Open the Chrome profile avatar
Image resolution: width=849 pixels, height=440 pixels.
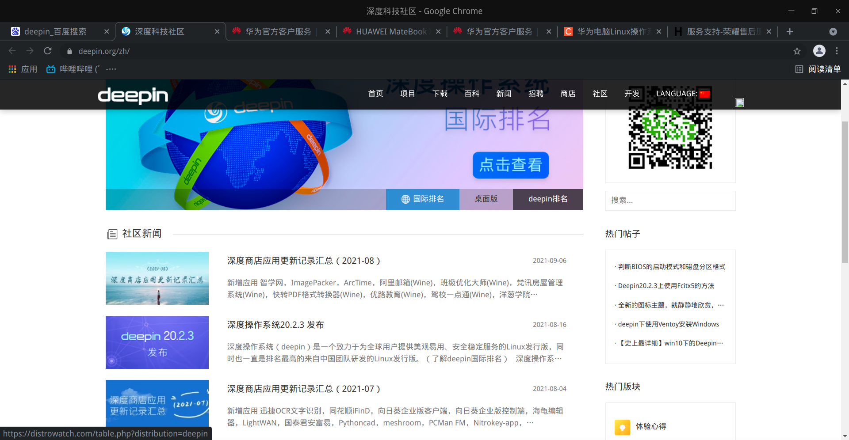click(819, 51)
